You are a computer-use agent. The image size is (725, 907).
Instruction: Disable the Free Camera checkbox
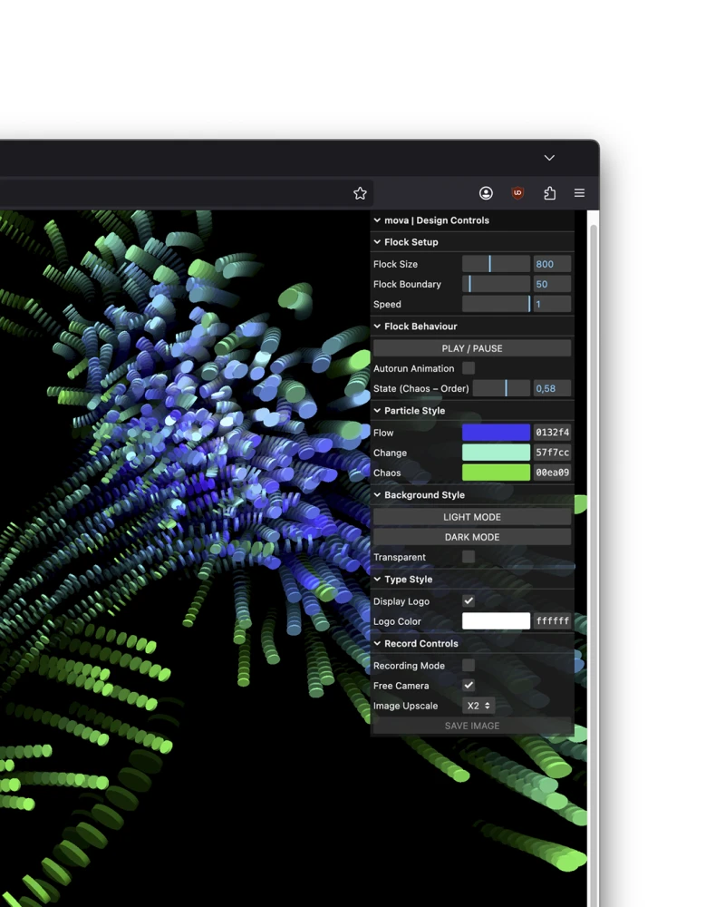pos(469,686)
